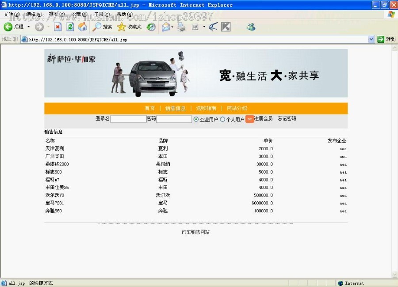Open the Forward history dropdown arrow
The width and height of the screenshot is (398, 287).
pyautogui.click(x=48, y=26)
